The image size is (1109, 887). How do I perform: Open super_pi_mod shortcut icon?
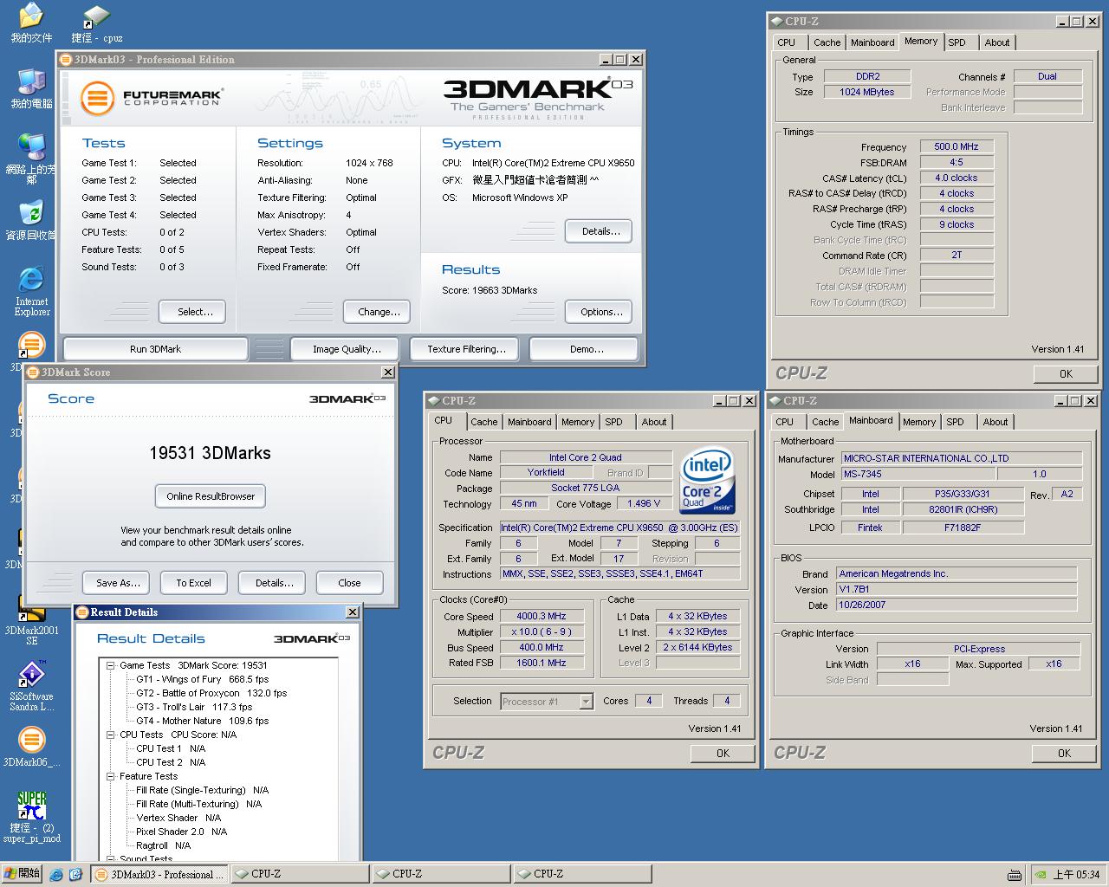[31, 816]
